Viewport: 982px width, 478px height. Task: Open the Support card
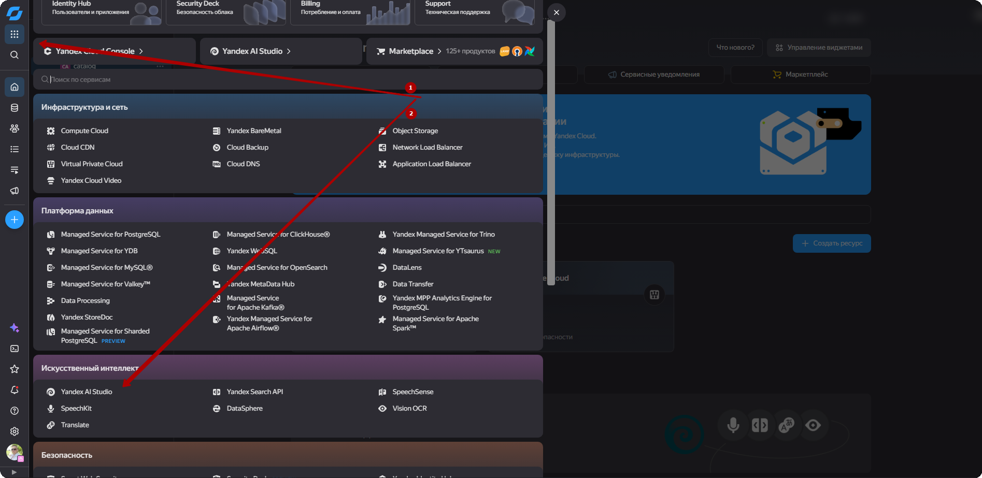pos(475,11)
